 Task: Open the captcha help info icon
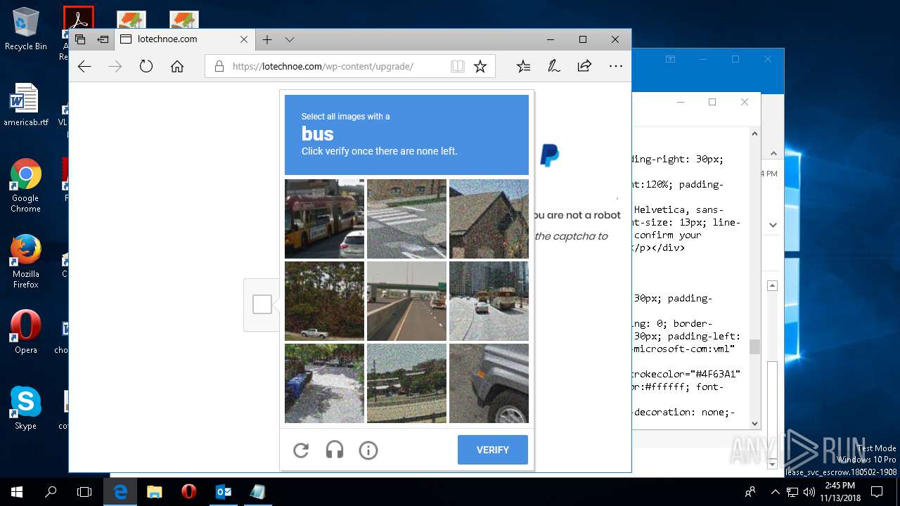[368, 450]
